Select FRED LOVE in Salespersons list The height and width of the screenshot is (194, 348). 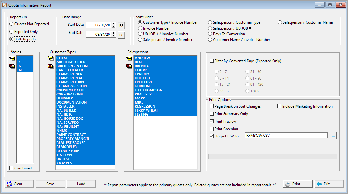(x=166, y=82)
